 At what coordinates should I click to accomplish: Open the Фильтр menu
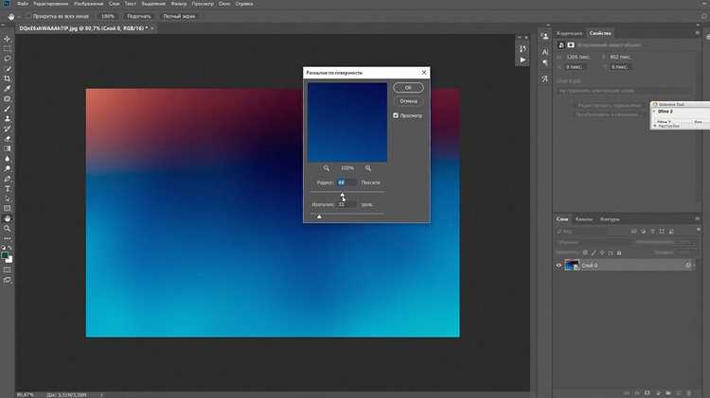click(x=178, y=4)
